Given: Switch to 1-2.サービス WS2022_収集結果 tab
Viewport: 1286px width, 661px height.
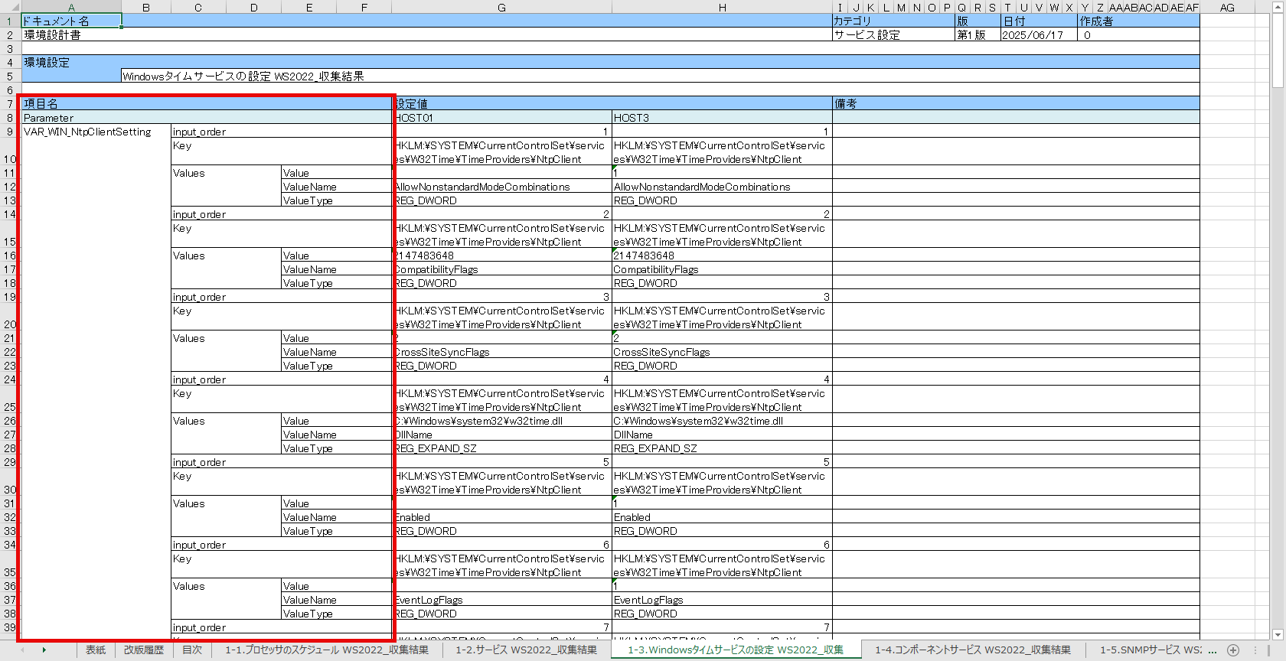Looking at the screenshot, I should point(526,650).
